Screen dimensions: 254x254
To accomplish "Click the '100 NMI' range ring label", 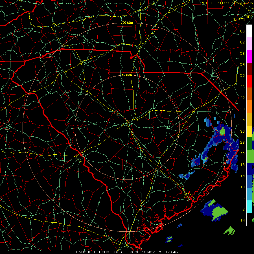I will [127, 23].
